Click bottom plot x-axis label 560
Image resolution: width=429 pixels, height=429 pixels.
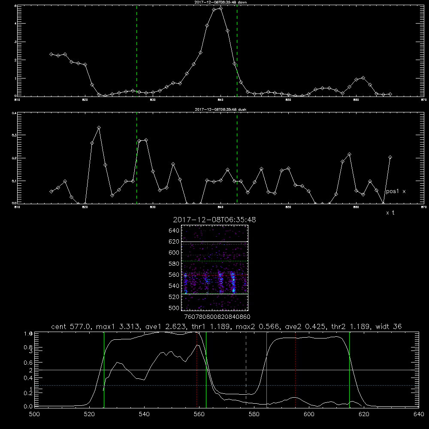[x=199, y=414]
